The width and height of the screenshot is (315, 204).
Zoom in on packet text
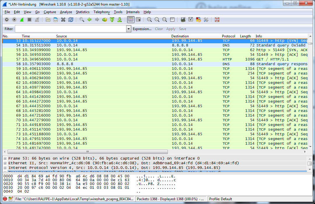pyautogui.click(x=149, y=20)
